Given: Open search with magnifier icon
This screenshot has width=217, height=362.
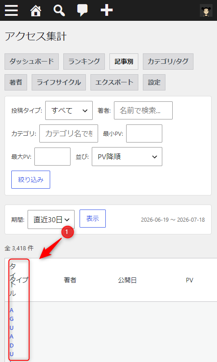Looking at the screenshot, I should click(x=59, y=10).
